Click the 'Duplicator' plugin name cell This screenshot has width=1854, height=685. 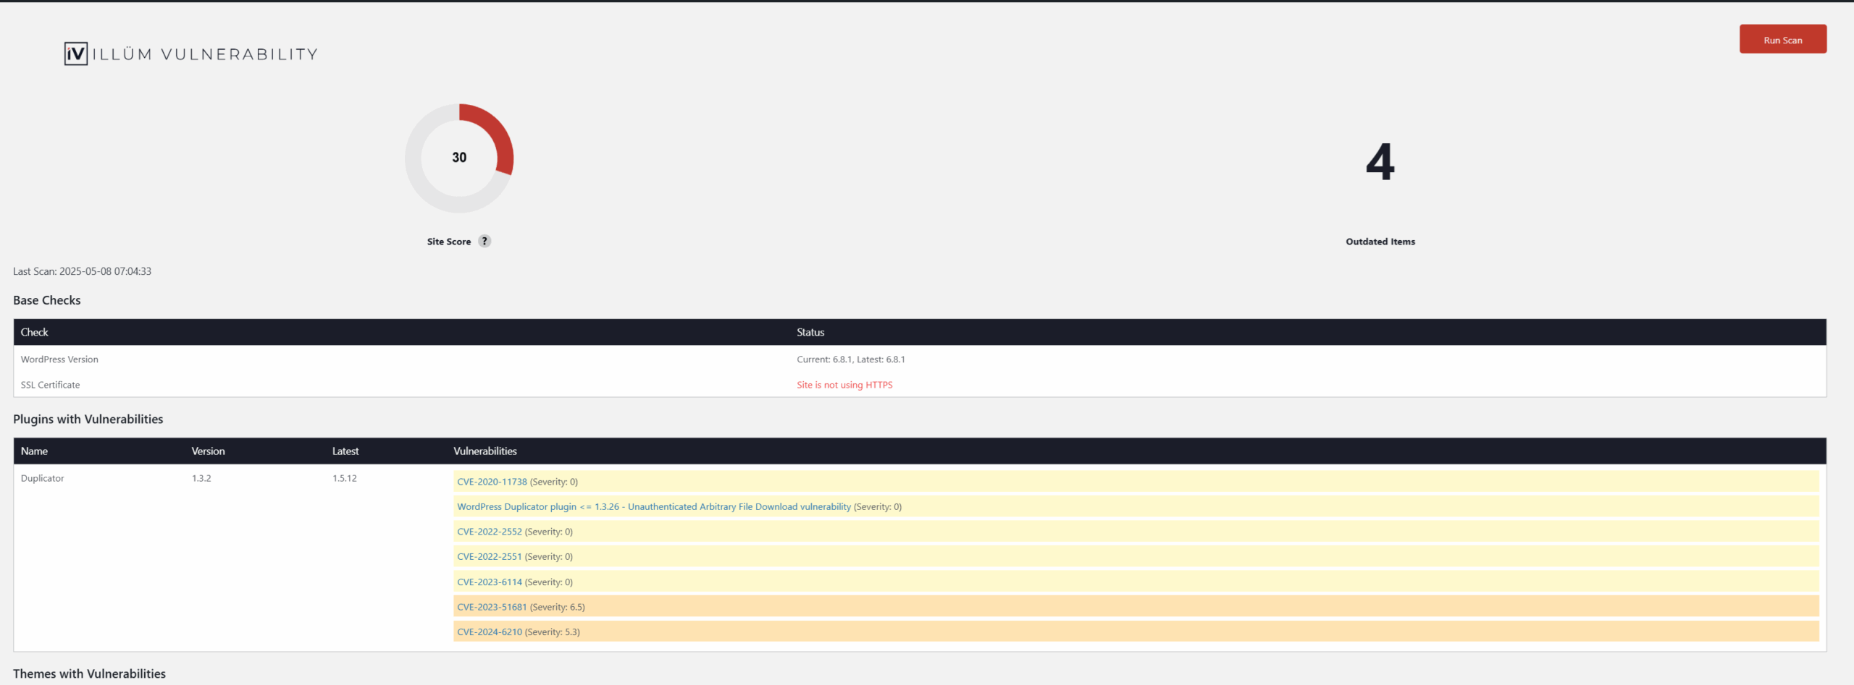click(42, 478)
